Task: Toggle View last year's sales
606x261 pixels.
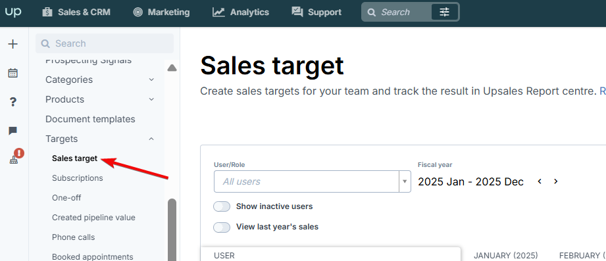Action: [x=222, y=227]
